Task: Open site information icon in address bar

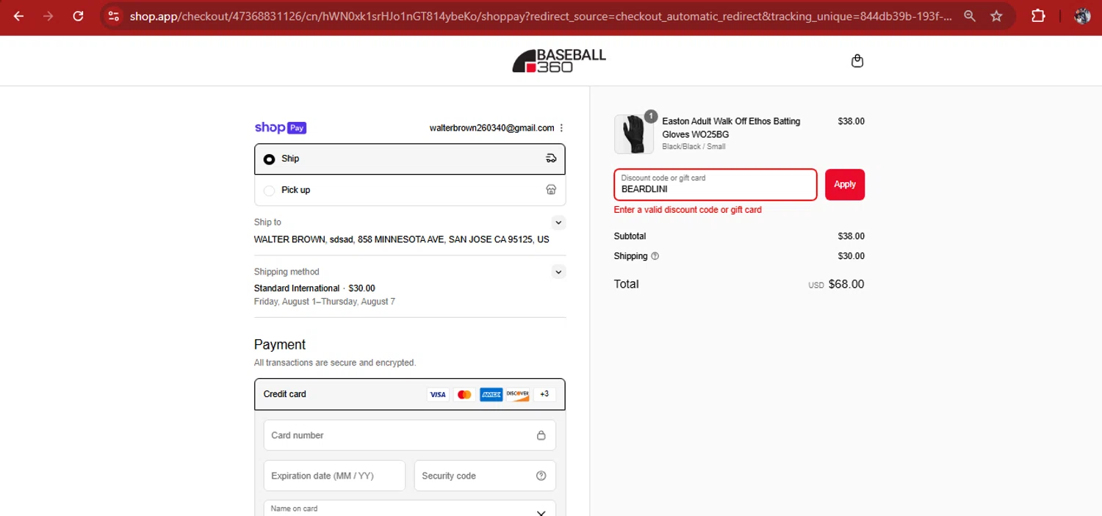Action: pos(112,16)
